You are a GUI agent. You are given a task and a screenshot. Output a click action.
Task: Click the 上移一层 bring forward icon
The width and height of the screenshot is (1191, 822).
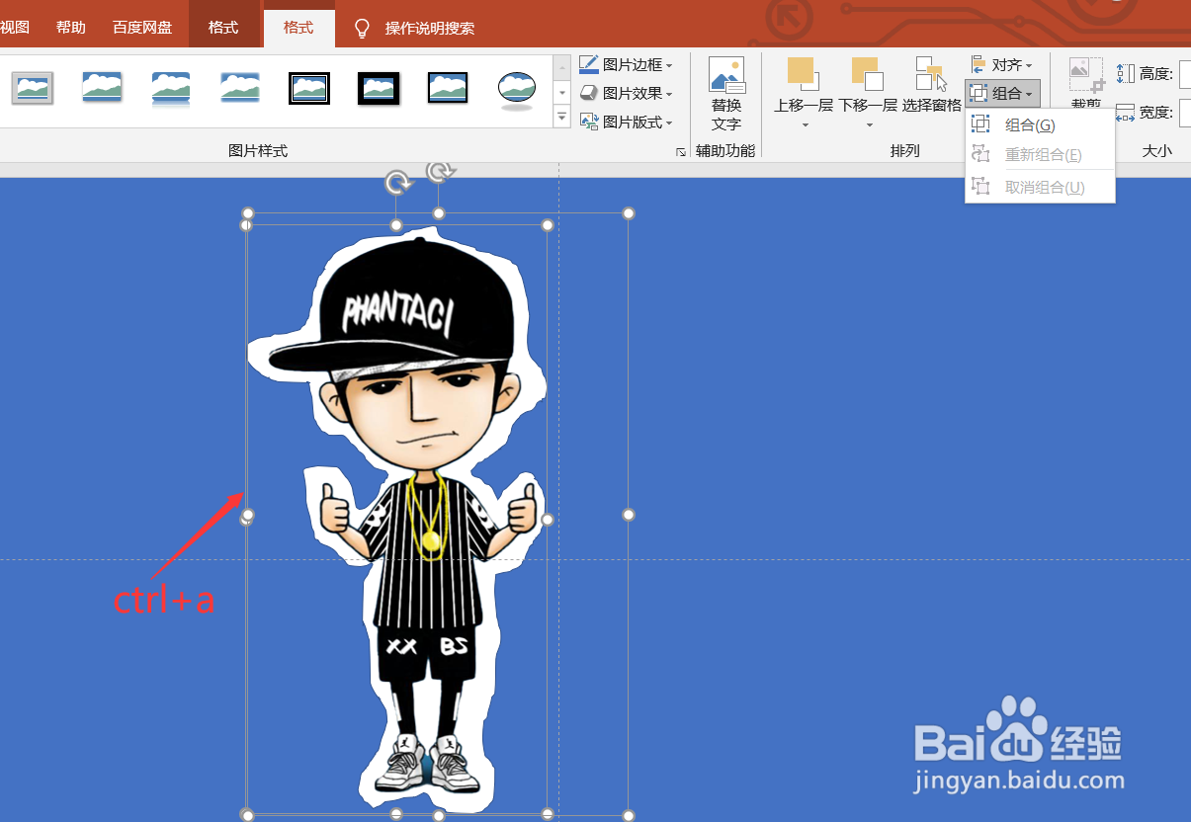[x=803, y=74]
